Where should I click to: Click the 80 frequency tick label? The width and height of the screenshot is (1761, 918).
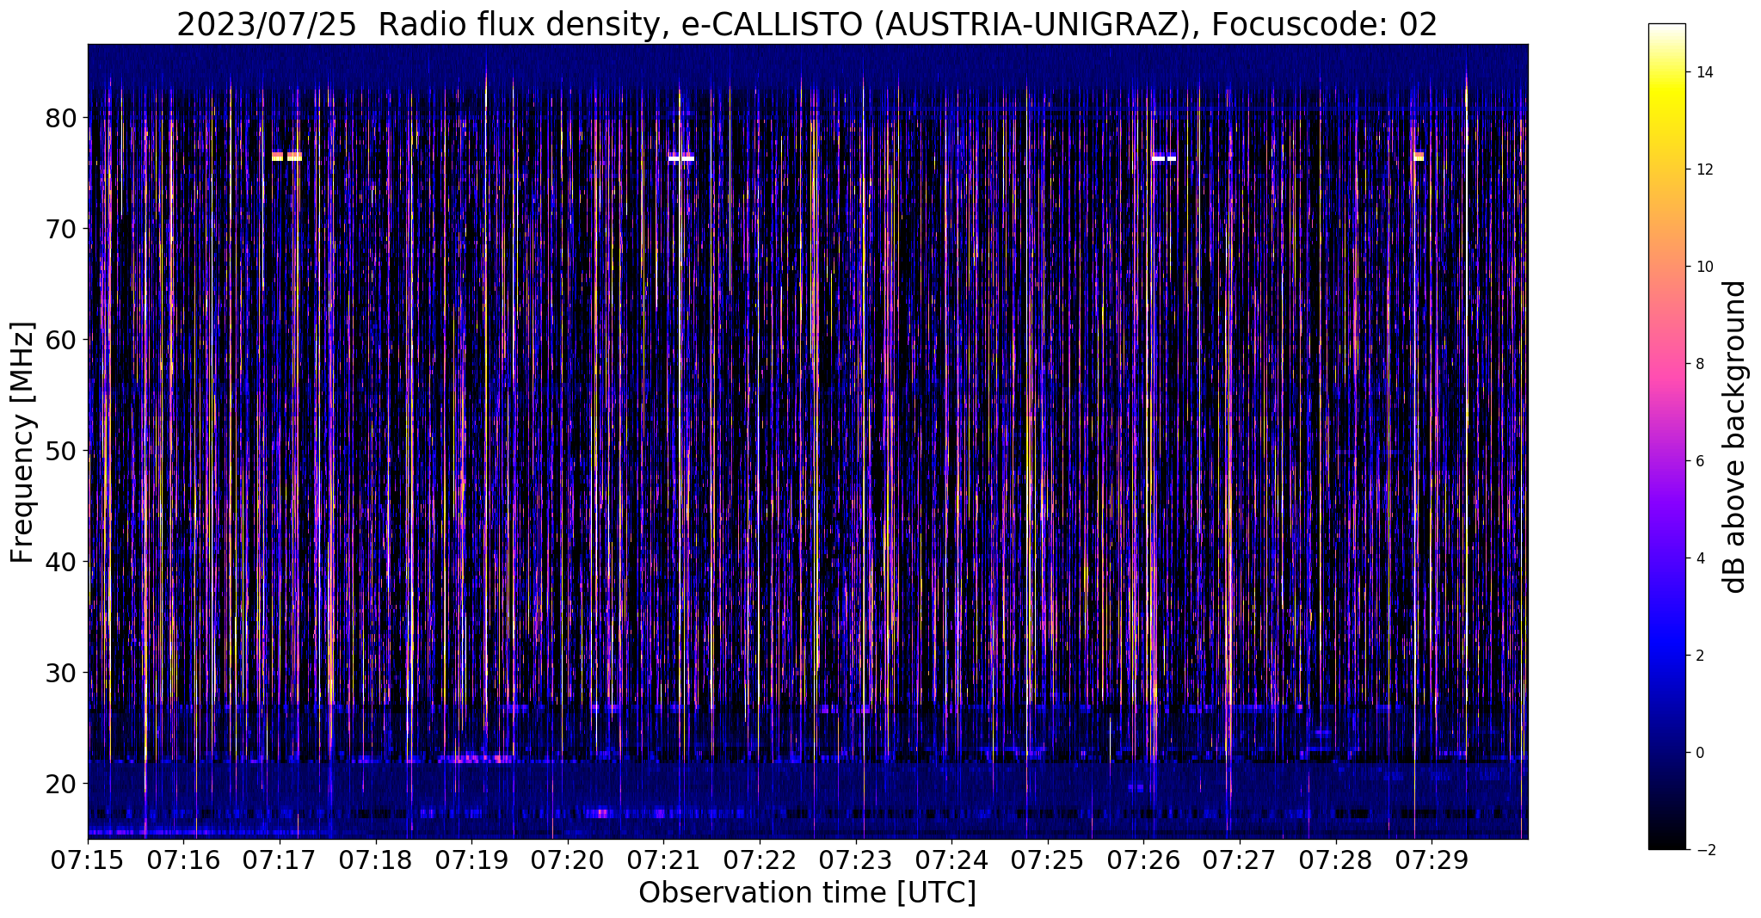coord(61,118)
